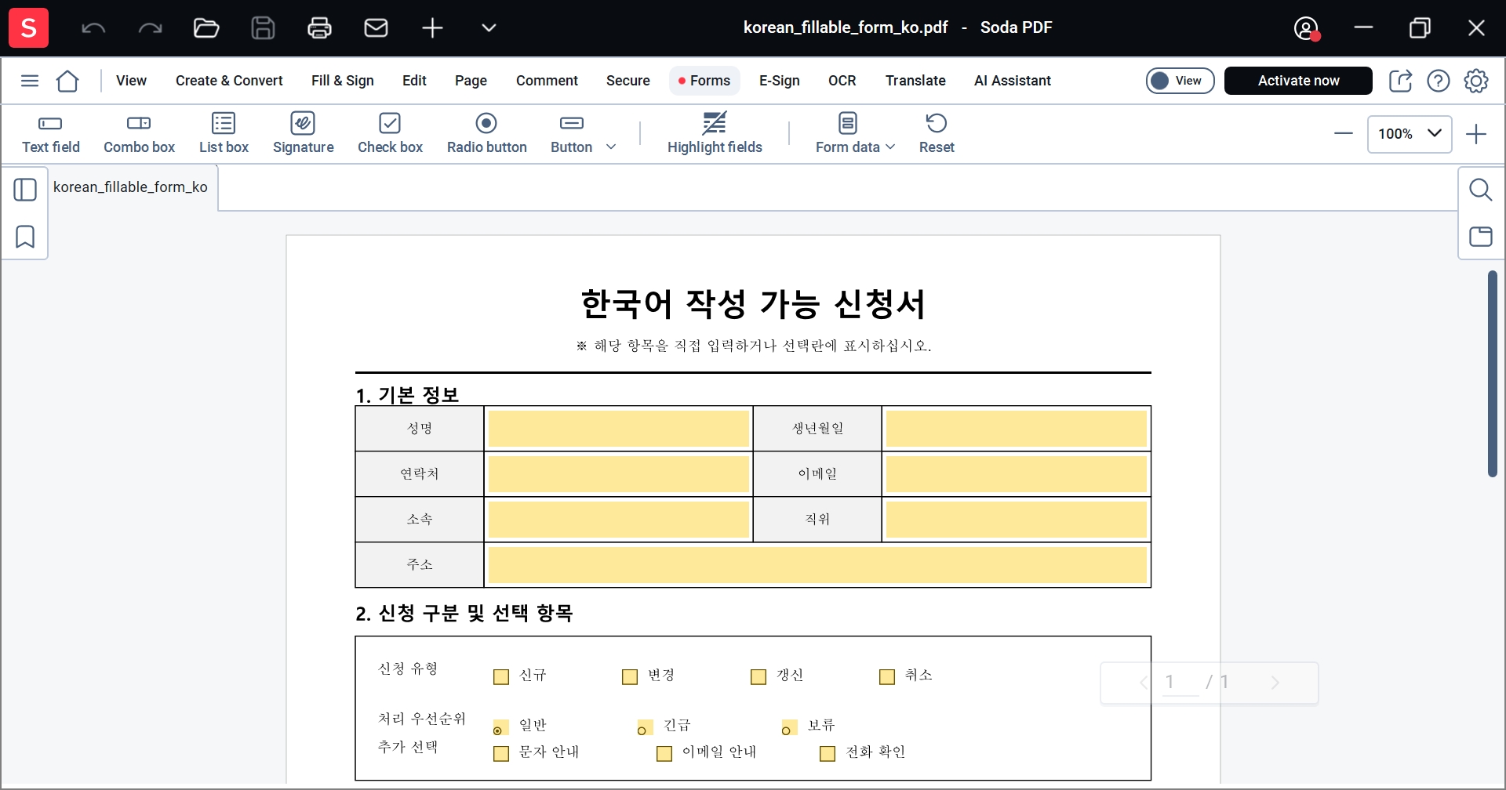The width and height of the screenshot is (1506, 790).
Task: Redo the last action
Action: coord(150,29)
